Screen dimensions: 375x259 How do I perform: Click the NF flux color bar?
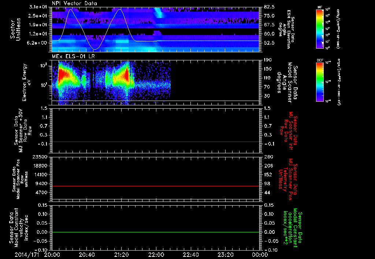coord(320,29)
